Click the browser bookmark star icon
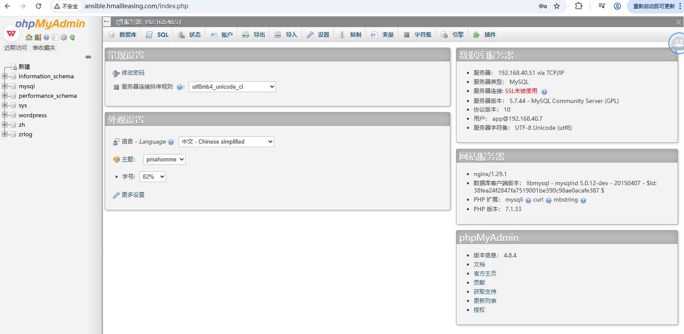The width and height of the screenshot is (684, 334). [x=557, y=6]
